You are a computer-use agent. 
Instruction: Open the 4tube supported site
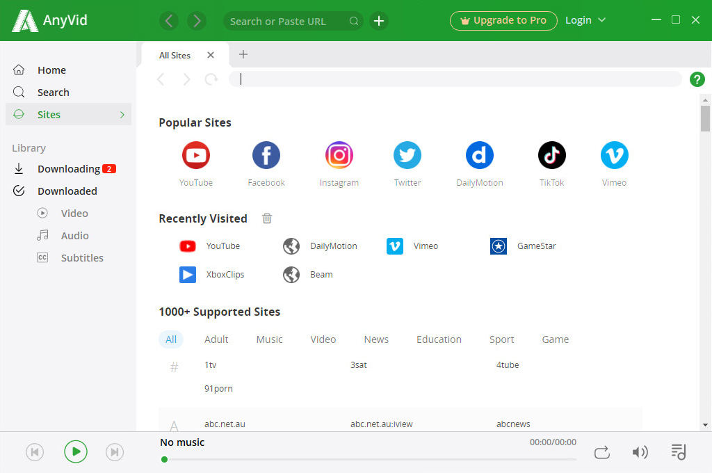pos(508,365)
